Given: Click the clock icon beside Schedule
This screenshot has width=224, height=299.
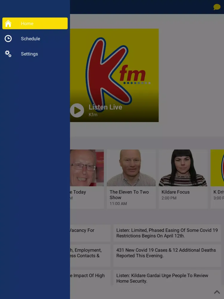Looking at the screenshot, I should click(x=8, y=39).
